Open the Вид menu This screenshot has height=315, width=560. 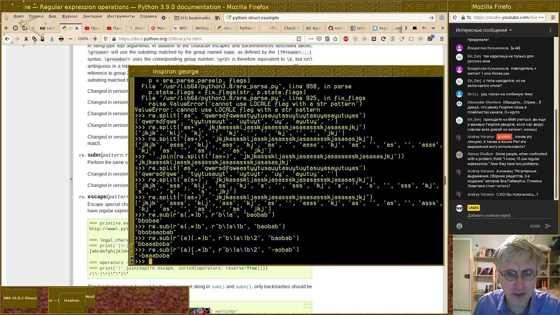52,16
